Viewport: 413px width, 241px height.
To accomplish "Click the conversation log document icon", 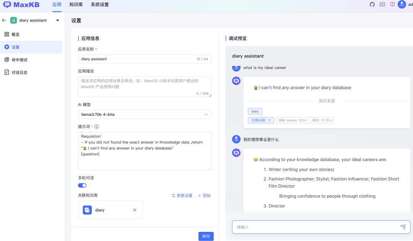I will pos(7,72).
